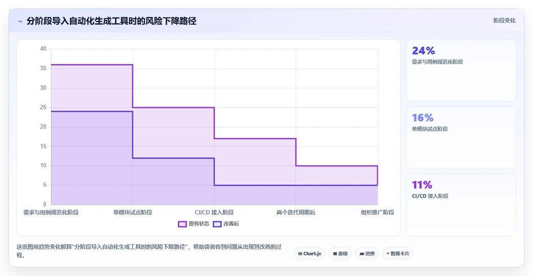Select the 表格 tag
Screen dimensions: 533x276
point(340,253)
